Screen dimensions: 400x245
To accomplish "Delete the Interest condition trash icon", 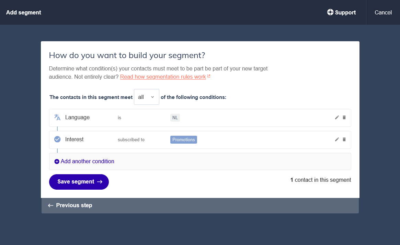I will click(344, 140).
